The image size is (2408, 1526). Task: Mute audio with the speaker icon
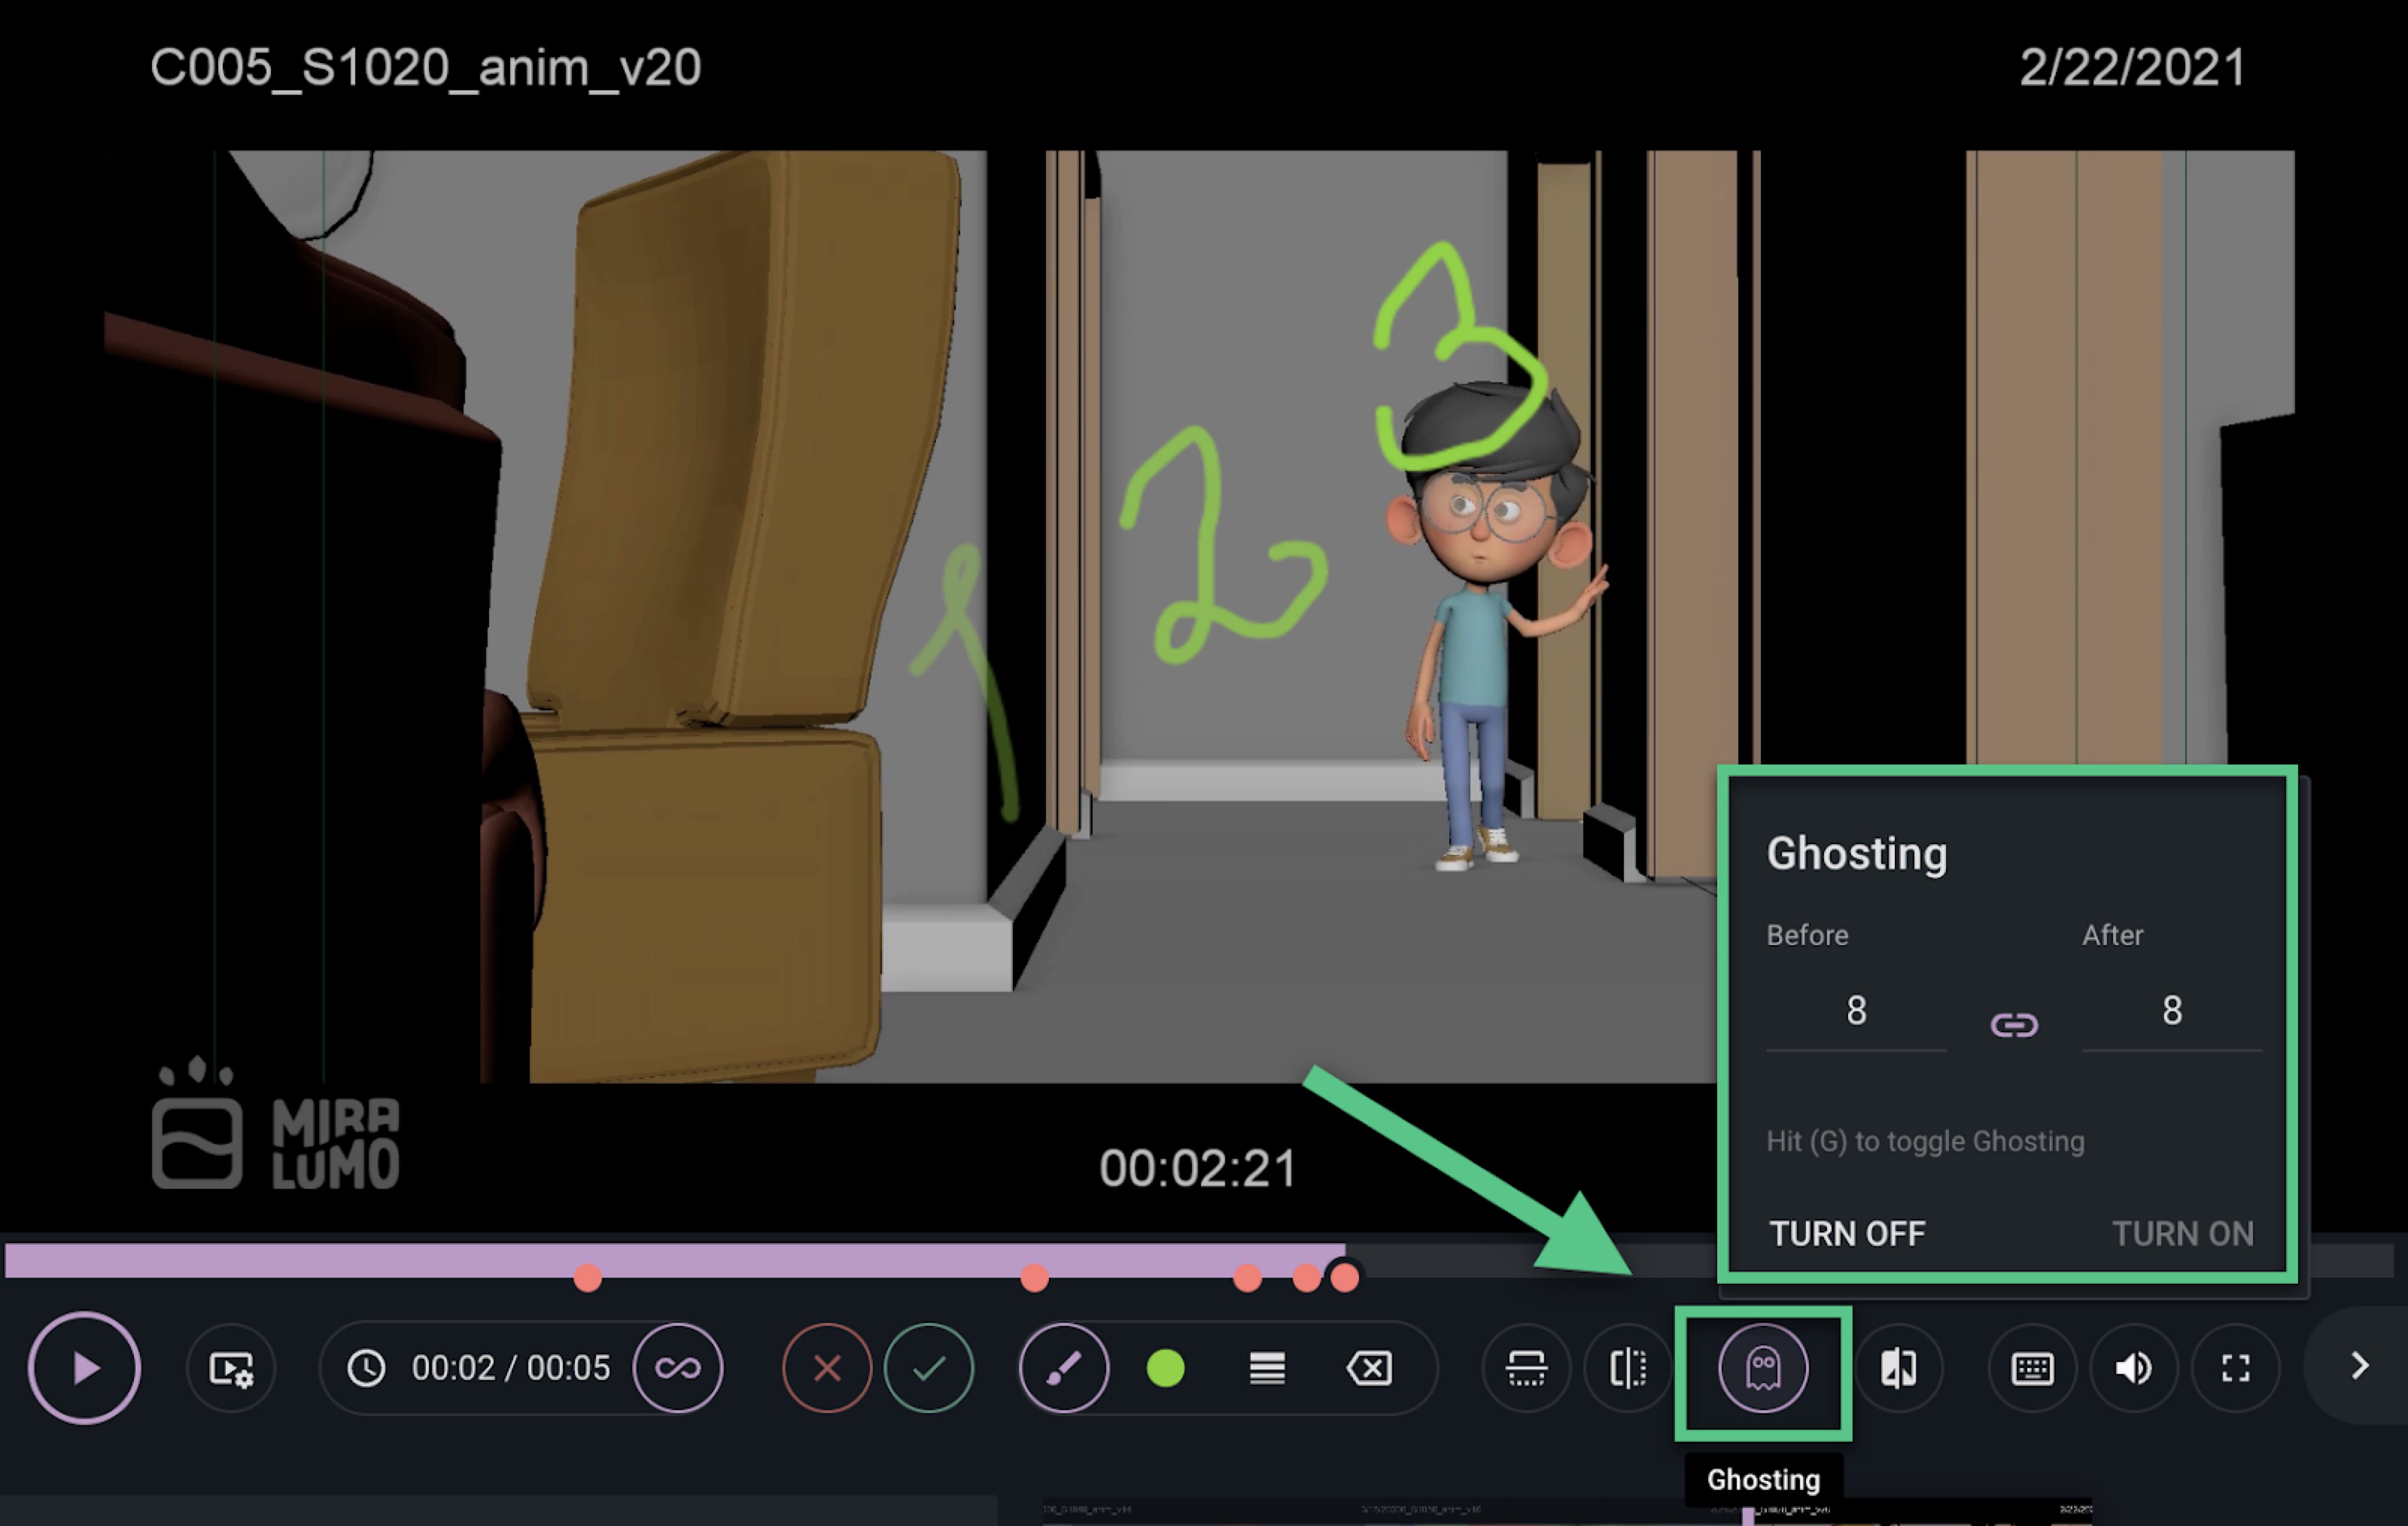(x=2134, y=1368)
